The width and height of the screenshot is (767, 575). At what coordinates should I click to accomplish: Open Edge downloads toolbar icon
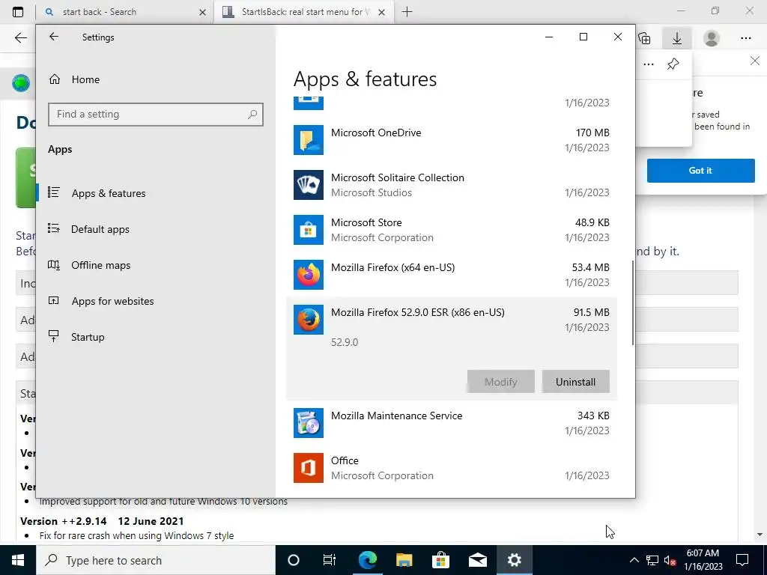click(x=677, y=37)
